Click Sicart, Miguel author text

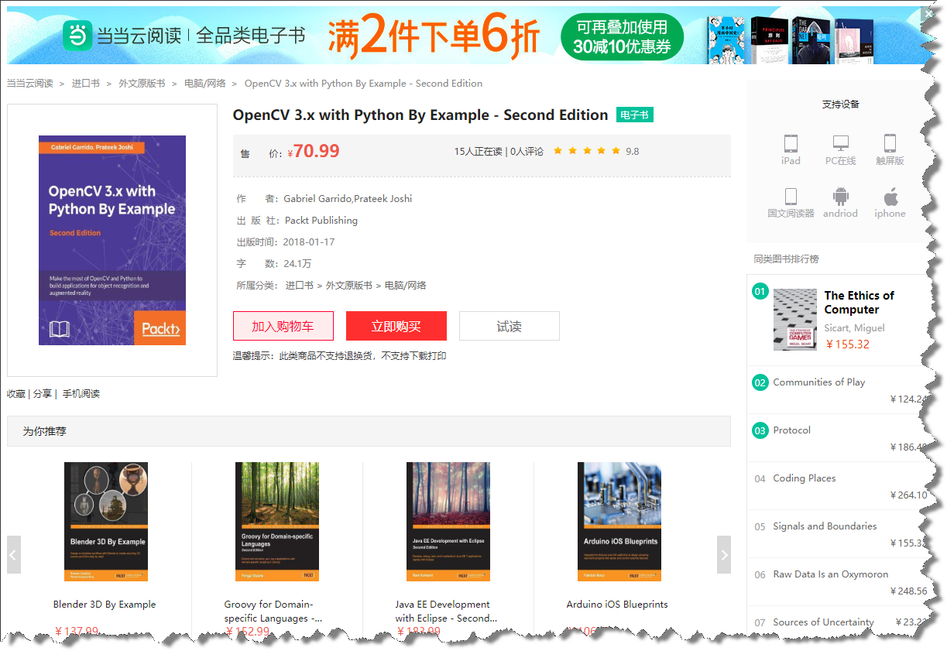pyautogui.click(x=854, y=328)
